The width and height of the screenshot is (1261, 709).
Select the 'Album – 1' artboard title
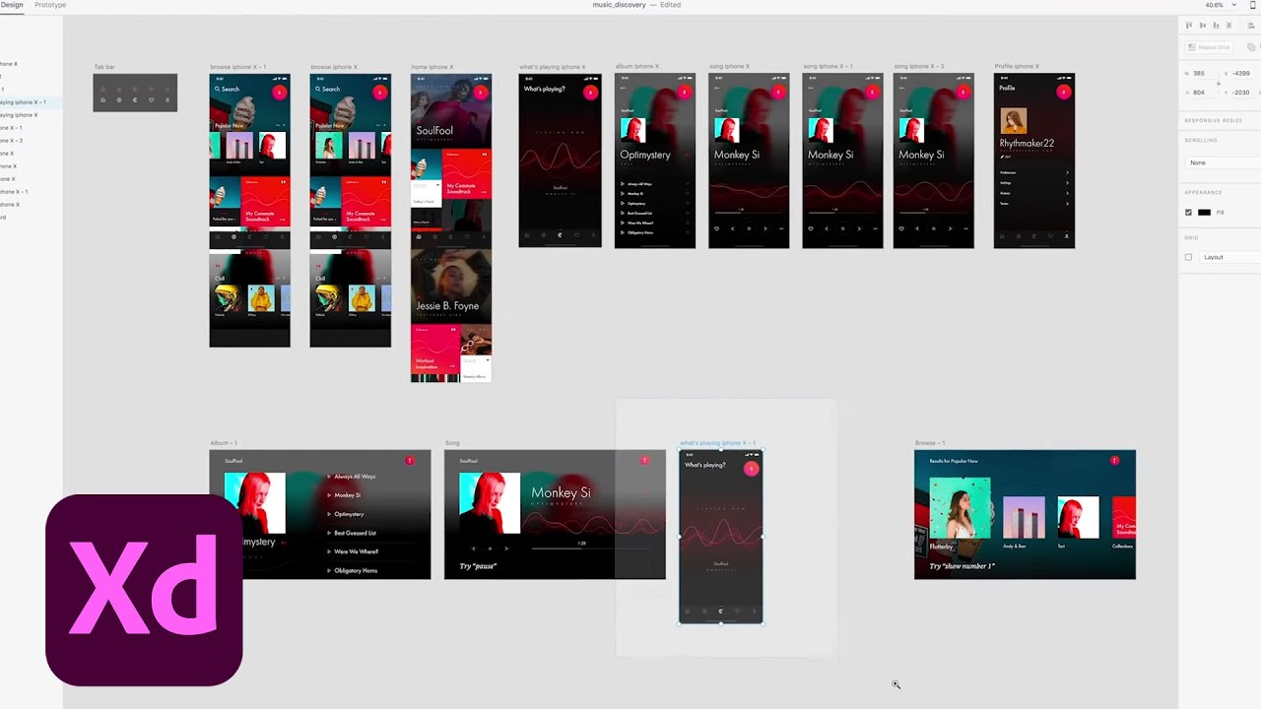click(224, 443)
